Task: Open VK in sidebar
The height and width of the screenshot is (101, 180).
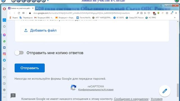Action: 4,47
